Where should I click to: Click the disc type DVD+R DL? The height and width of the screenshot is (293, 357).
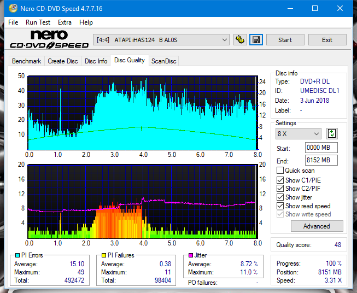[x=315, y=81]
